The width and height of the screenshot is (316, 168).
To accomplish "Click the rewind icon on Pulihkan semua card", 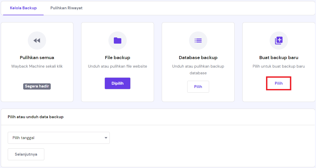I will click(37, 41).
